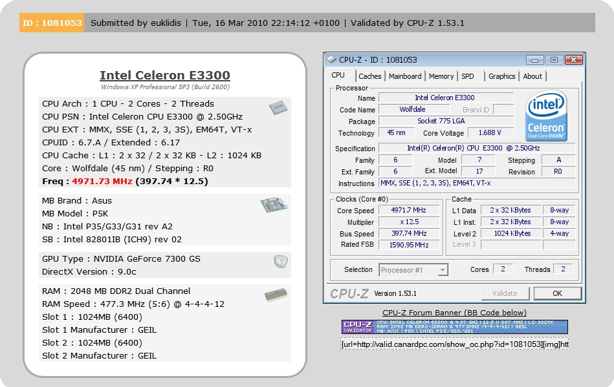Viewport: 614px width, 387px height.
Task: Expand the Processor #1 selection dropdown
Action: pos(443,270)
